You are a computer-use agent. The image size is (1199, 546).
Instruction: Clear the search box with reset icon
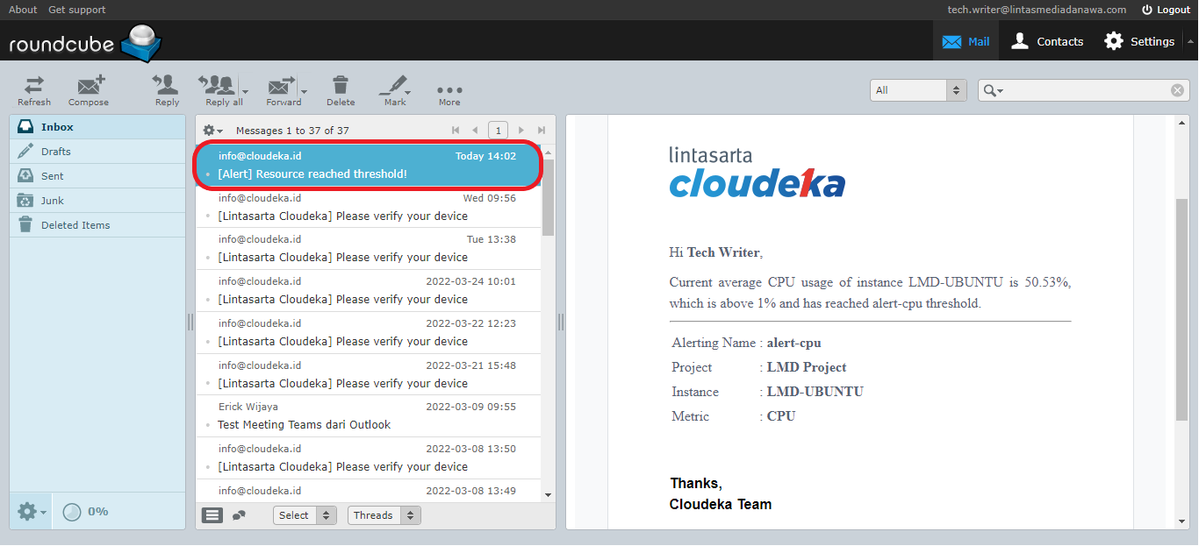[x=1177, y=90]
